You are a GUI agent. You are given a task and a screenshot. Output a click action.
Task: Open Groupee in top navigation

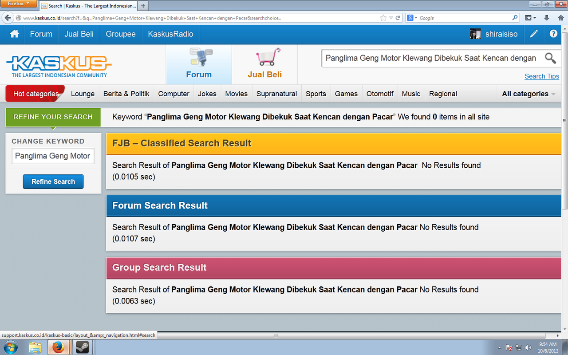click(x=121, y=34)
